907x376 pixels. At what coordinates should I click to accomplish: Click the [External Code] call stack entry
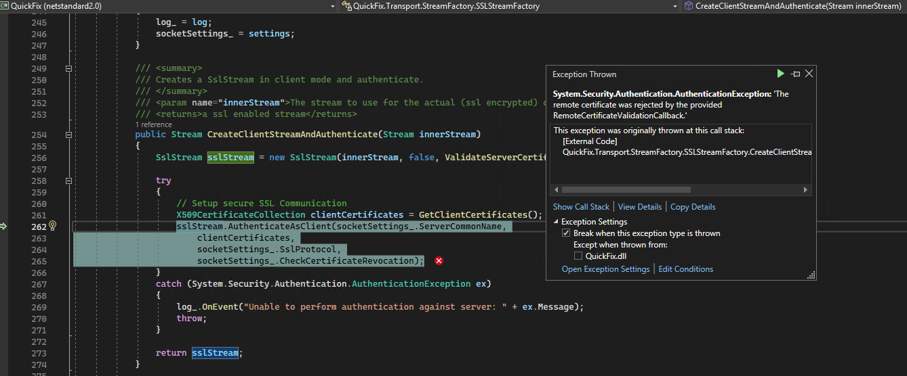click(590, 141)
